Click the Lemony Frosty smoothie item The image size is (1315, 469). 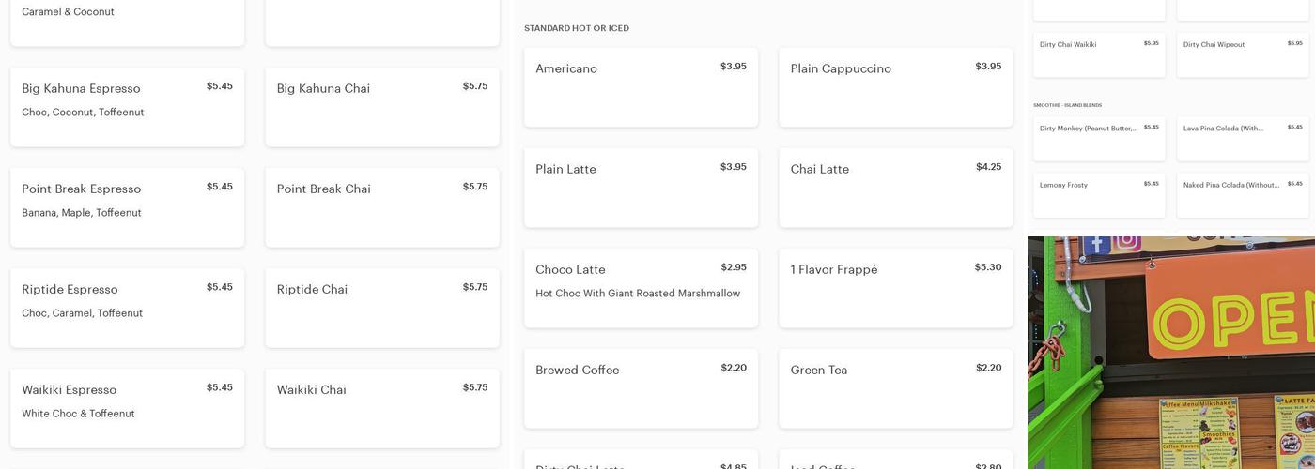tap(1099, 195)
